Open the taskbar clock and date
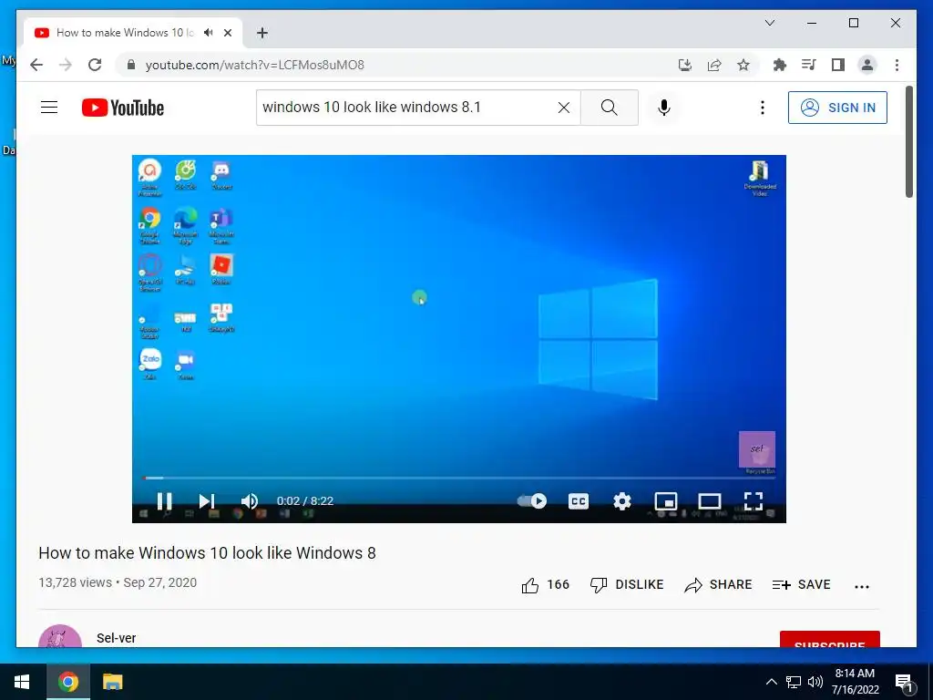933x700 pixels. pos(855,682)
